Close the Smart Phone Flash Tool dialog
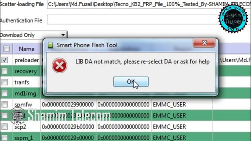The image size is (251, 141). pos(204,43)
